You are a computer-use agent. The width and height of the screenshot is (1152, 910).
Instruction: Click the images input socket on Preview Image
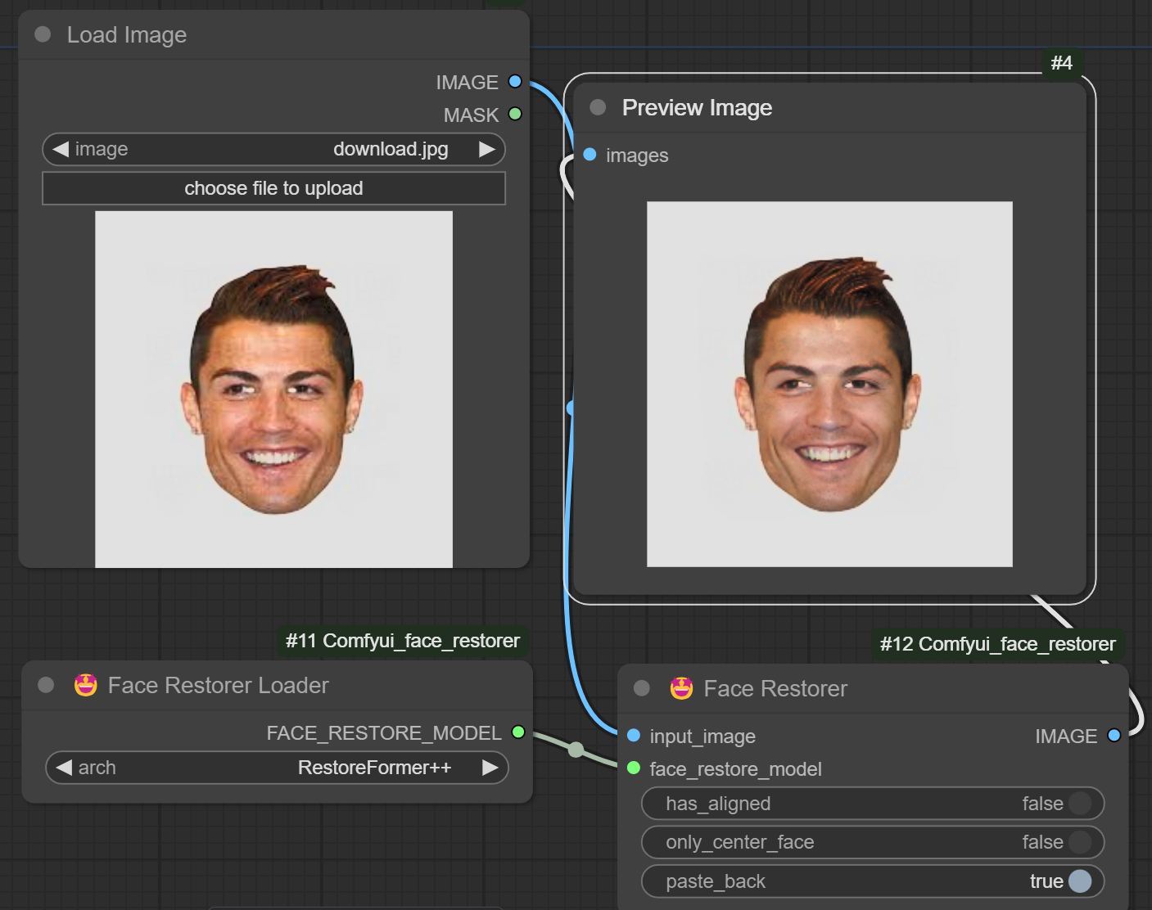pos(590,154)
